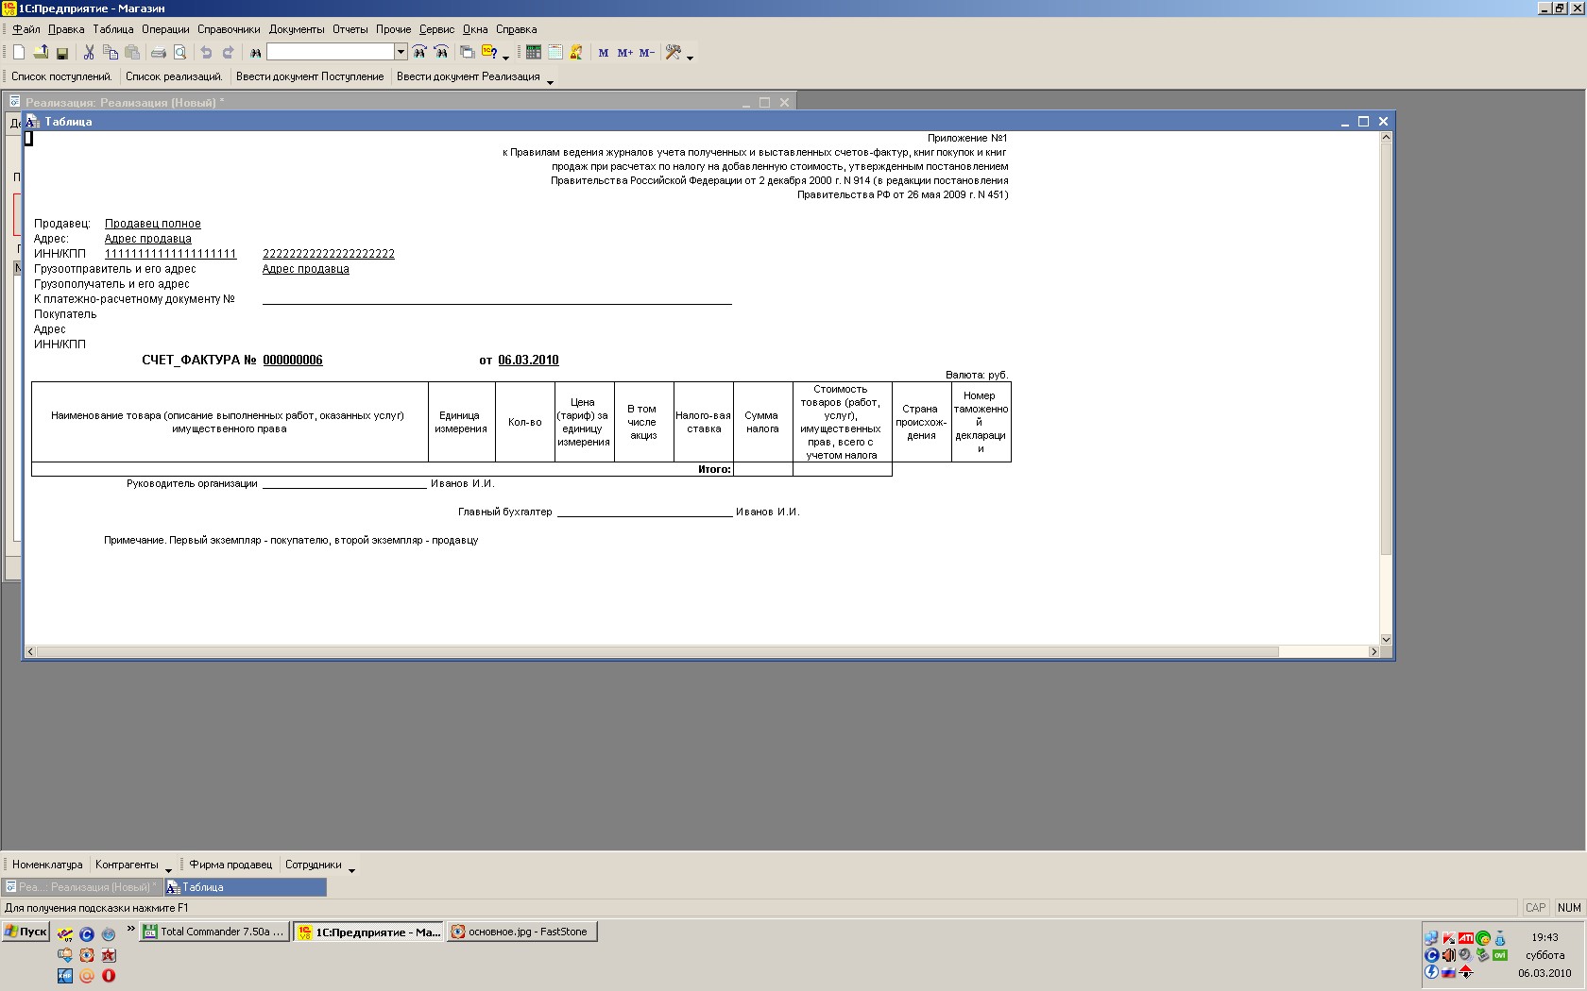The width and height of the screenshot is (1587, 991).
Task: Open the Операции menu
Action: point(165,29)
